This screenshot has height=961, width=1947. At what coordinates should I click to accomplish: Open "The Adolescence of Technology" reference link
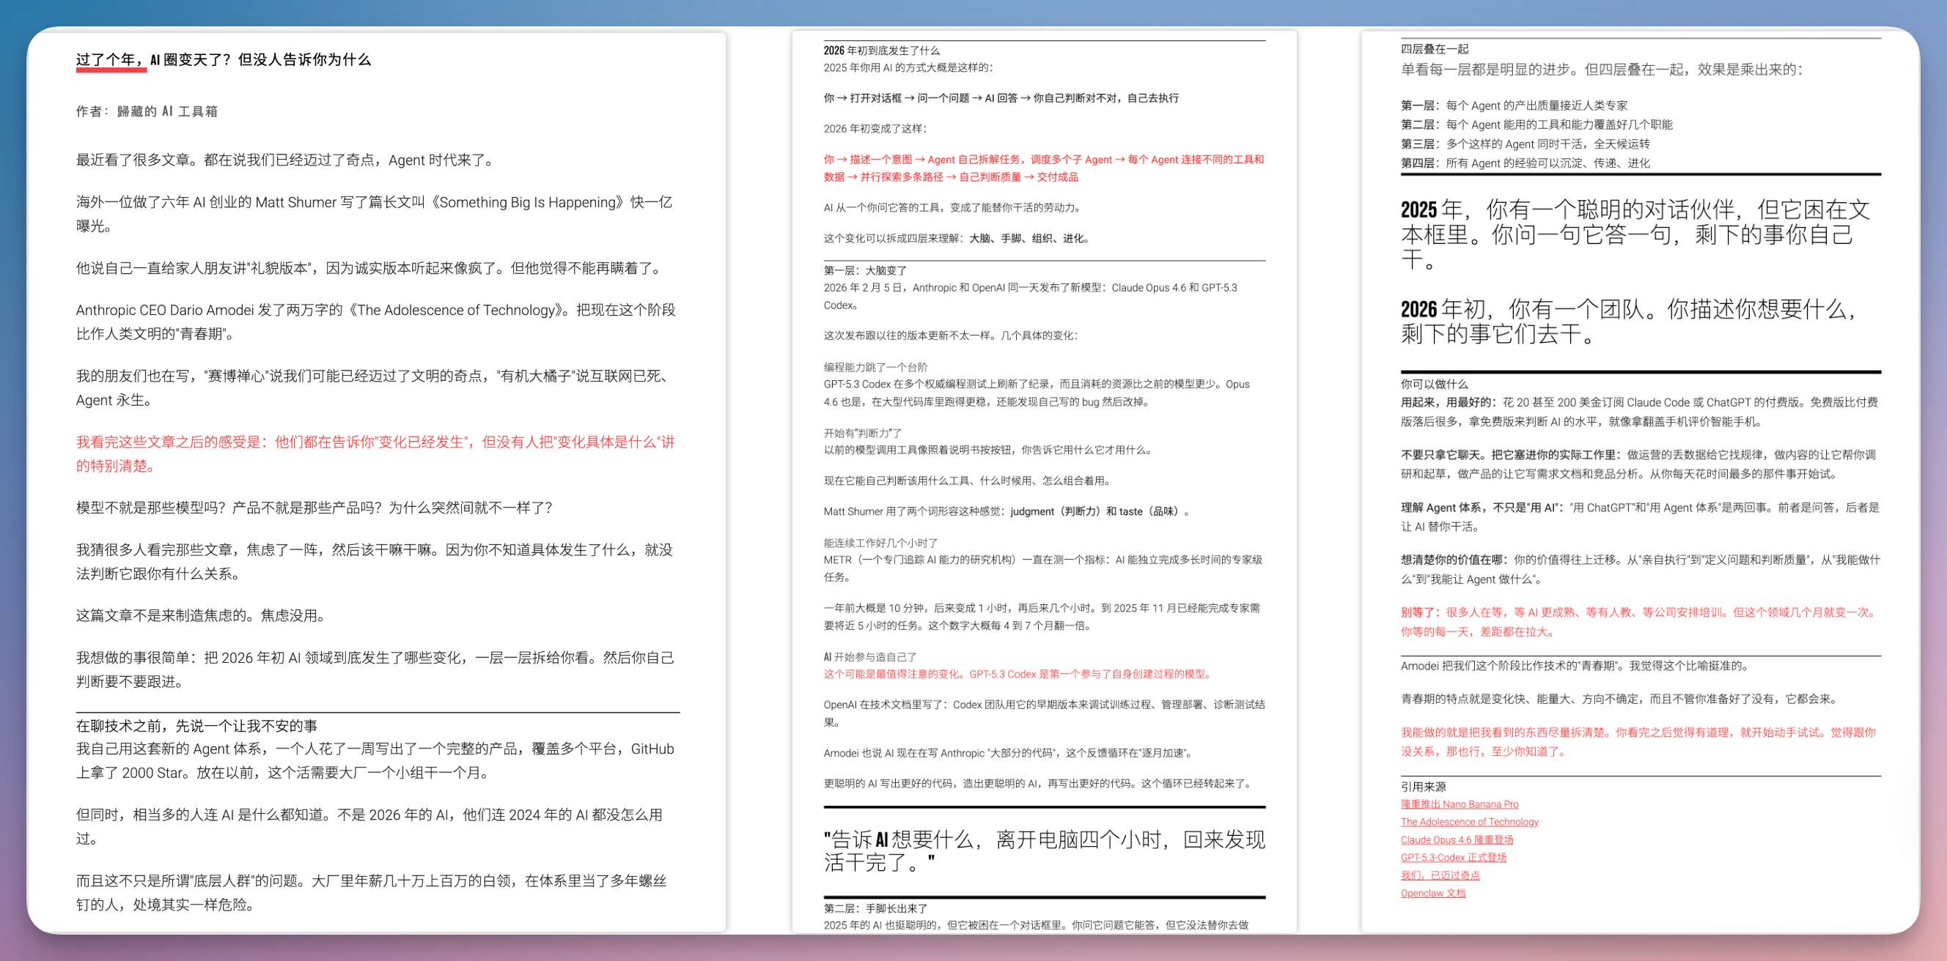(1469, 822)
